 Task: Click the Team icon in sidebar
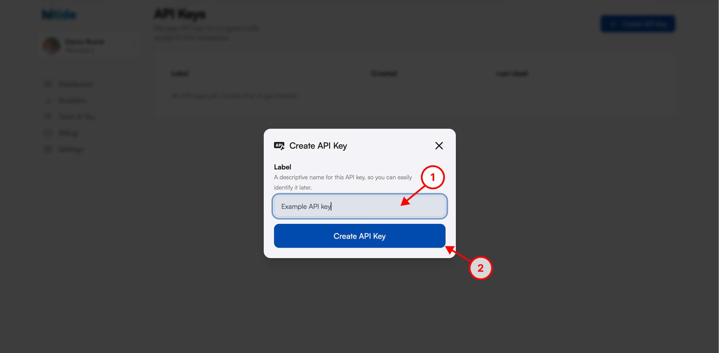pyautogui.click(x=48, y=117)
